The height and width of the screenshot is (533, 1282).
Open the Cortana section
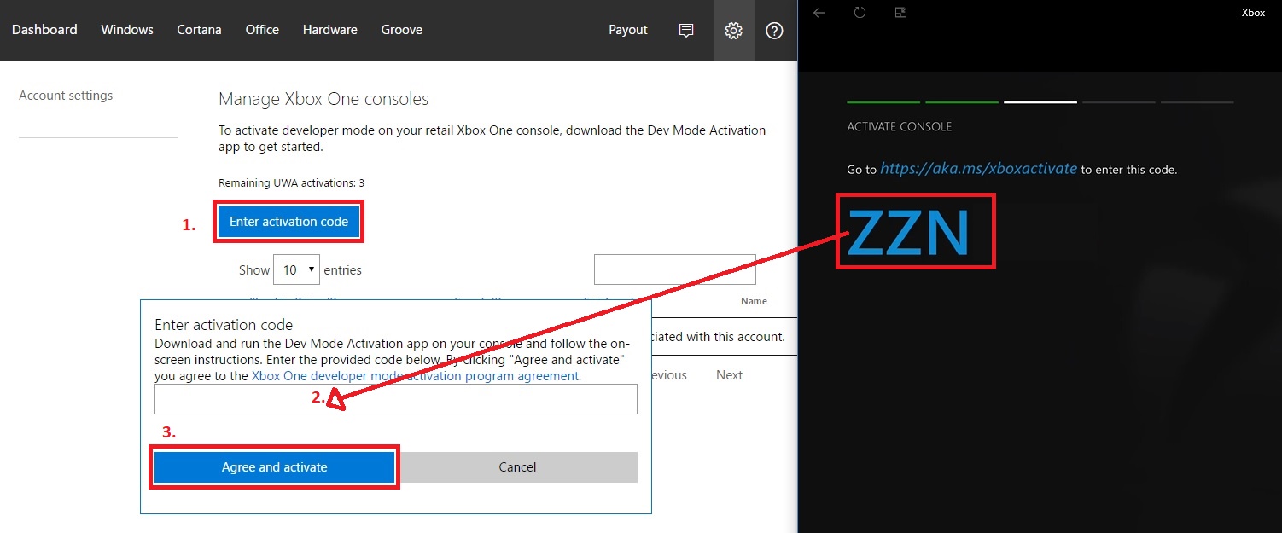(199, 30)
